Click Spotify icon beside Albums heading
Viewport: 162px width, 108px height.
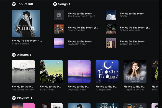point(14,55)
